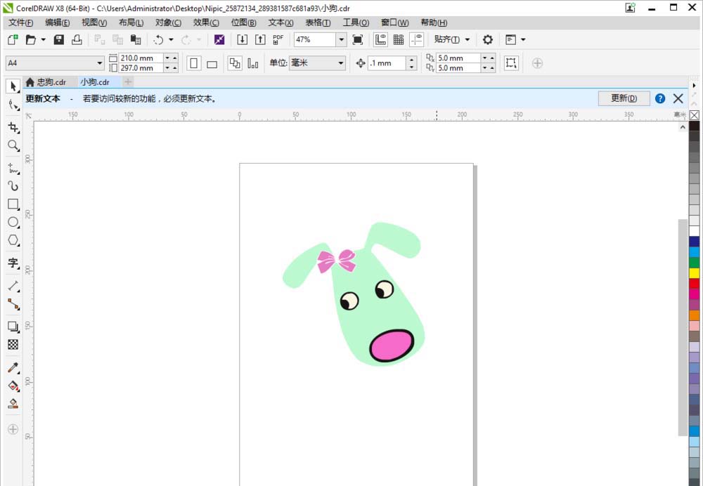Expand the A4 page size dropdown

100,63
